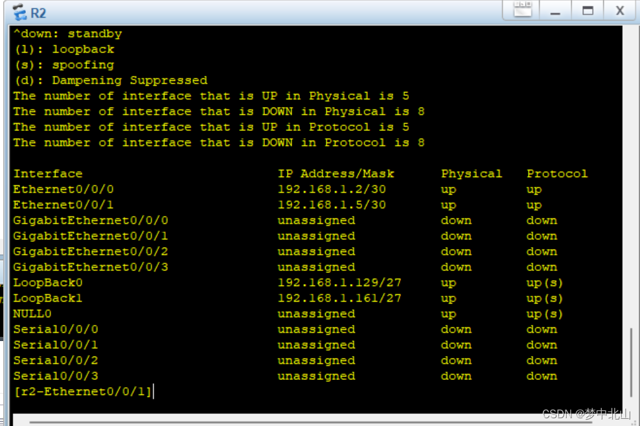Click the GigabitEthernet0/0/0 row text
This screenshot has width=640, height=426.
pyautogui.click(x=91, y=220)
